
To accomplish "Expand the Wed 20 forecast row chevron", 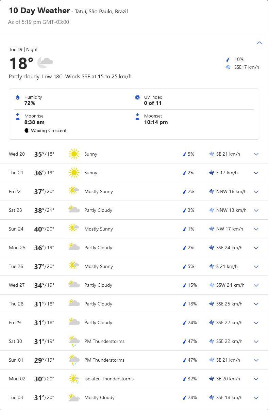I will tap(256, 154).
